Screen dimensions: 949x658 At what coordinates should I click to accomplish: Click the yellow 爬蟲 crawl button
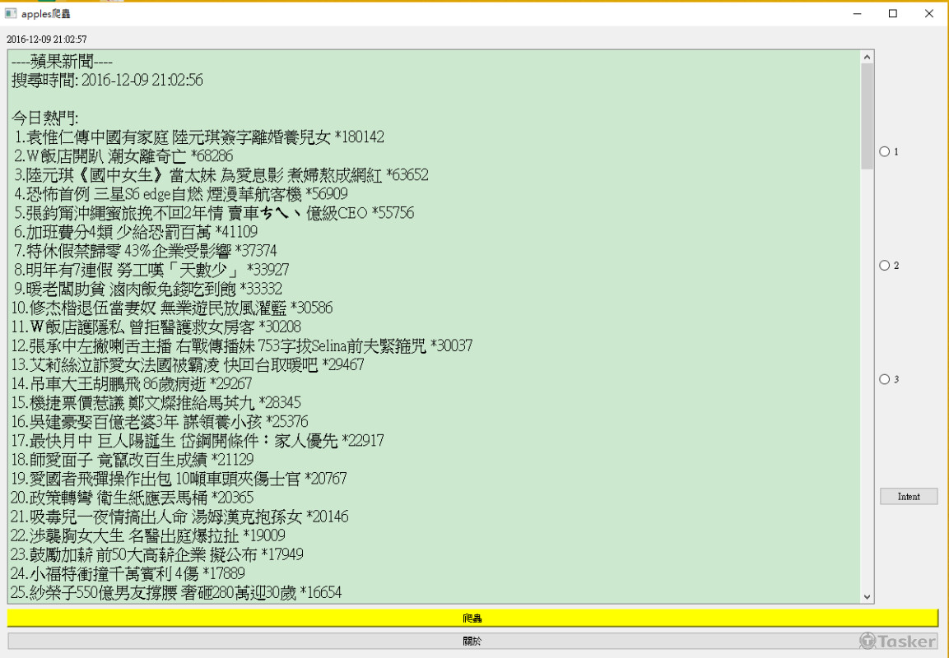coord(472,618)
